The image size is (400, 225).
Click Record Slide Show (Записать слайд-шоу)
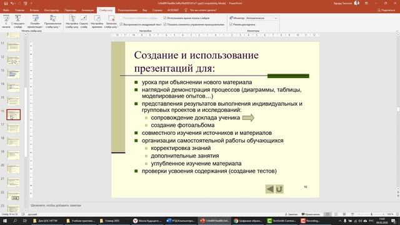click(x=111, y=21)
